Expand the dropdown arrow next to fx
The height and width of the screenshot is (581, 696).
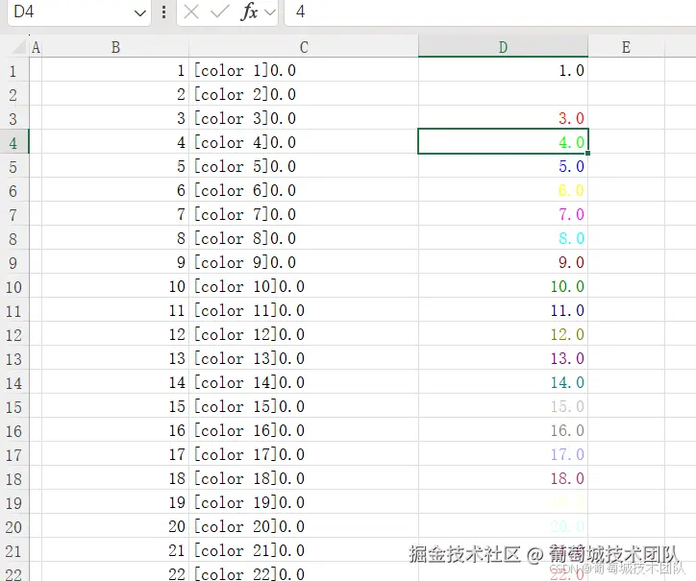[x=269, y=12]
